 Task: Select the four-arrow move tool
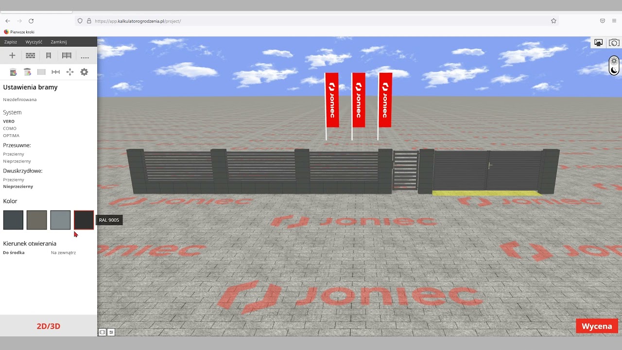tap(69, 72)
